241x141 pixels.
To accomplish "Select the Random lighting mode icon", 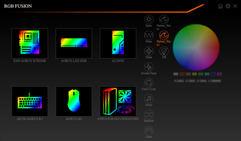I will point(149,114).
